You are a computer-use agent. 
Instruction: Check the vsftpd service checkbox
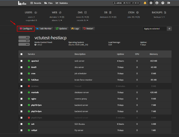coord(21,130)
